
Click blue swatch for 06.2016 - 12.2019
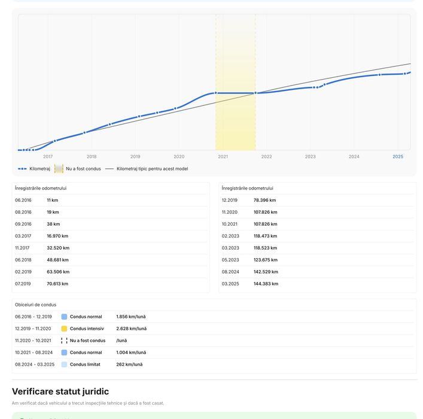click(64, 317)
